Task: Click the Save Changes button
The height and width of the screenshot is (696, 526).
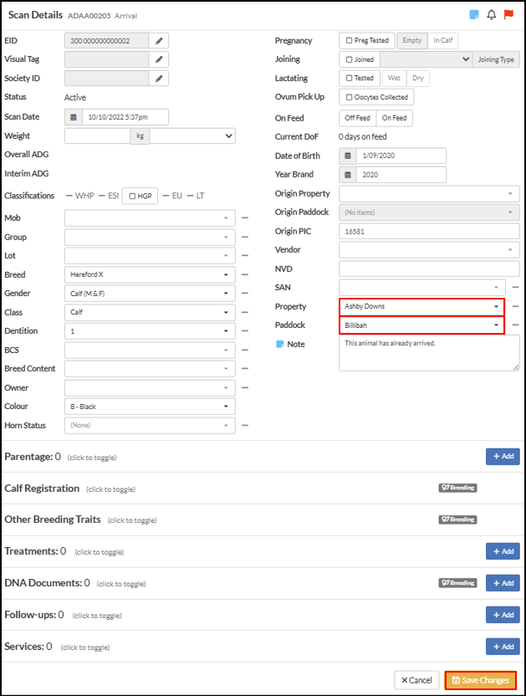Action: click(481, 680)
